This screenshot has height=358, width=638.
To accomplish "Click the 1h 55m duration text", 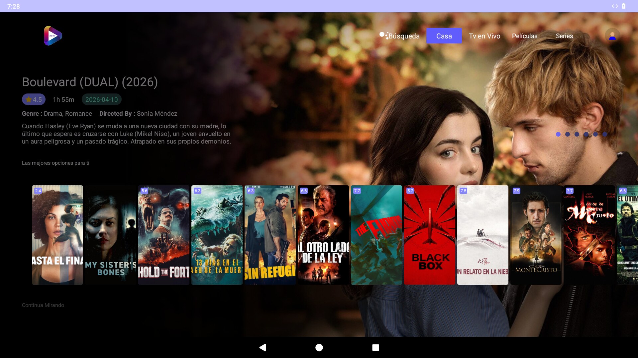I will (x=63, y=99).
